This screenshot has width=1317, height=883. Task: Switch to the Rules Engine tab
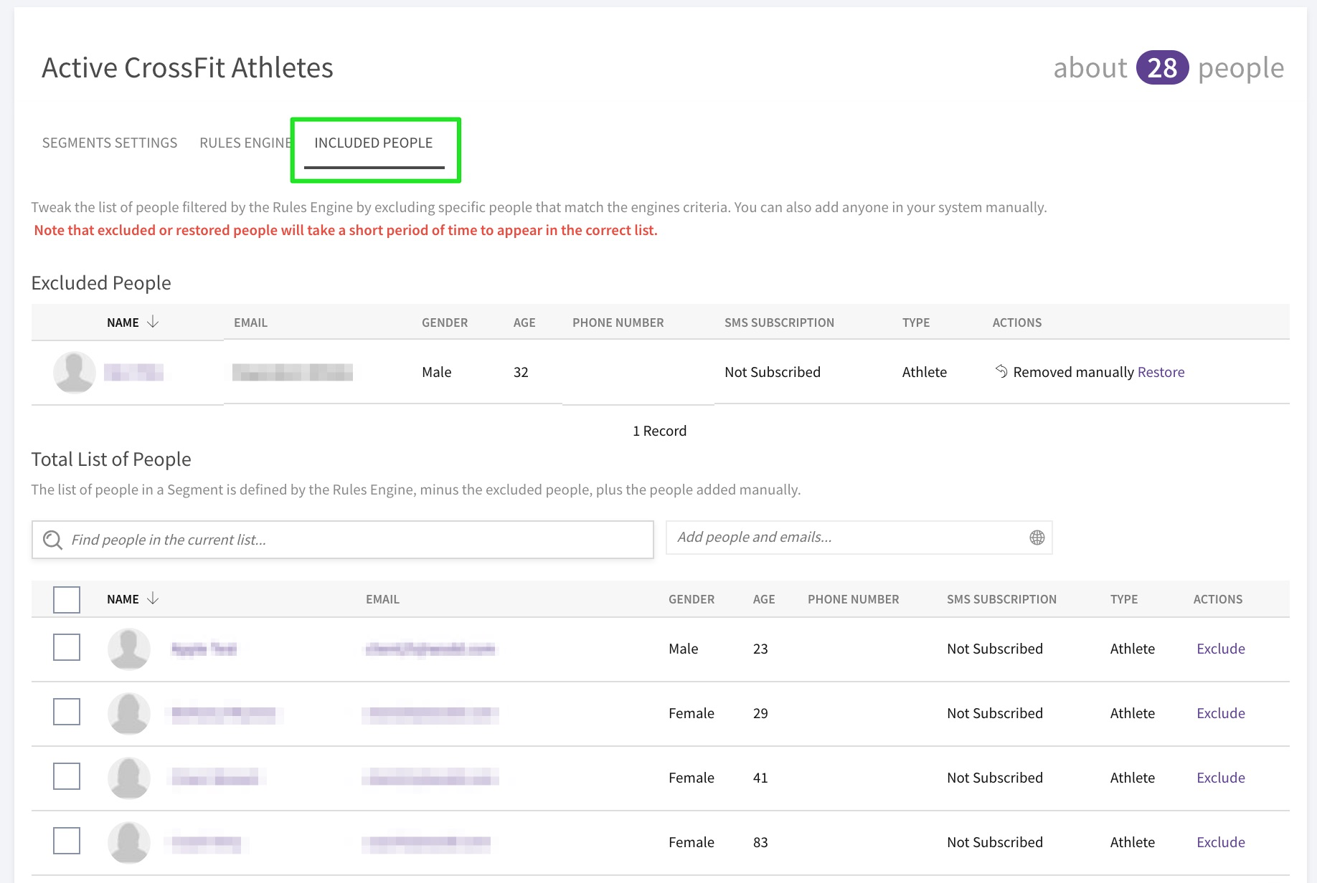tap(245, 143)
